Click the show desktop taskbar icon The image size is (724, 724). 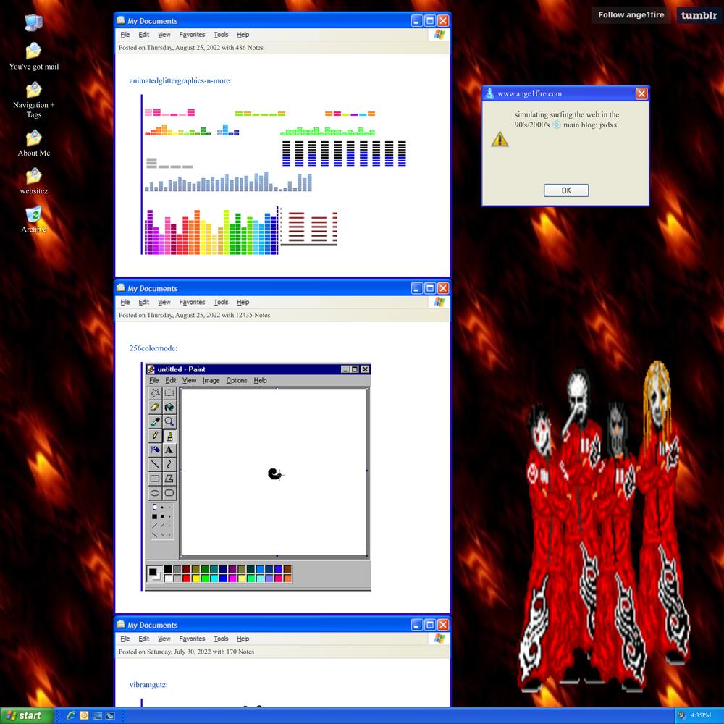tap(97, 715)
